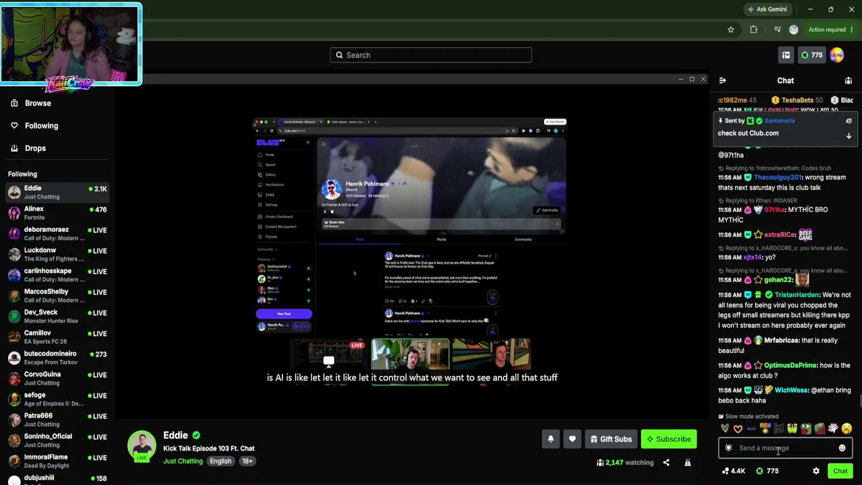Send the pink unicorn emote
Image resolution: width=862 pixels, height=485 pixels.
[x=833, y=428]
